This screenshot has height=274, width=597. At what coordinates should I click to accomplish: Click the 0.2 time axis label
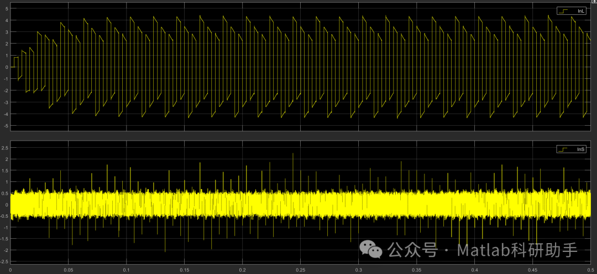point(243,270)
